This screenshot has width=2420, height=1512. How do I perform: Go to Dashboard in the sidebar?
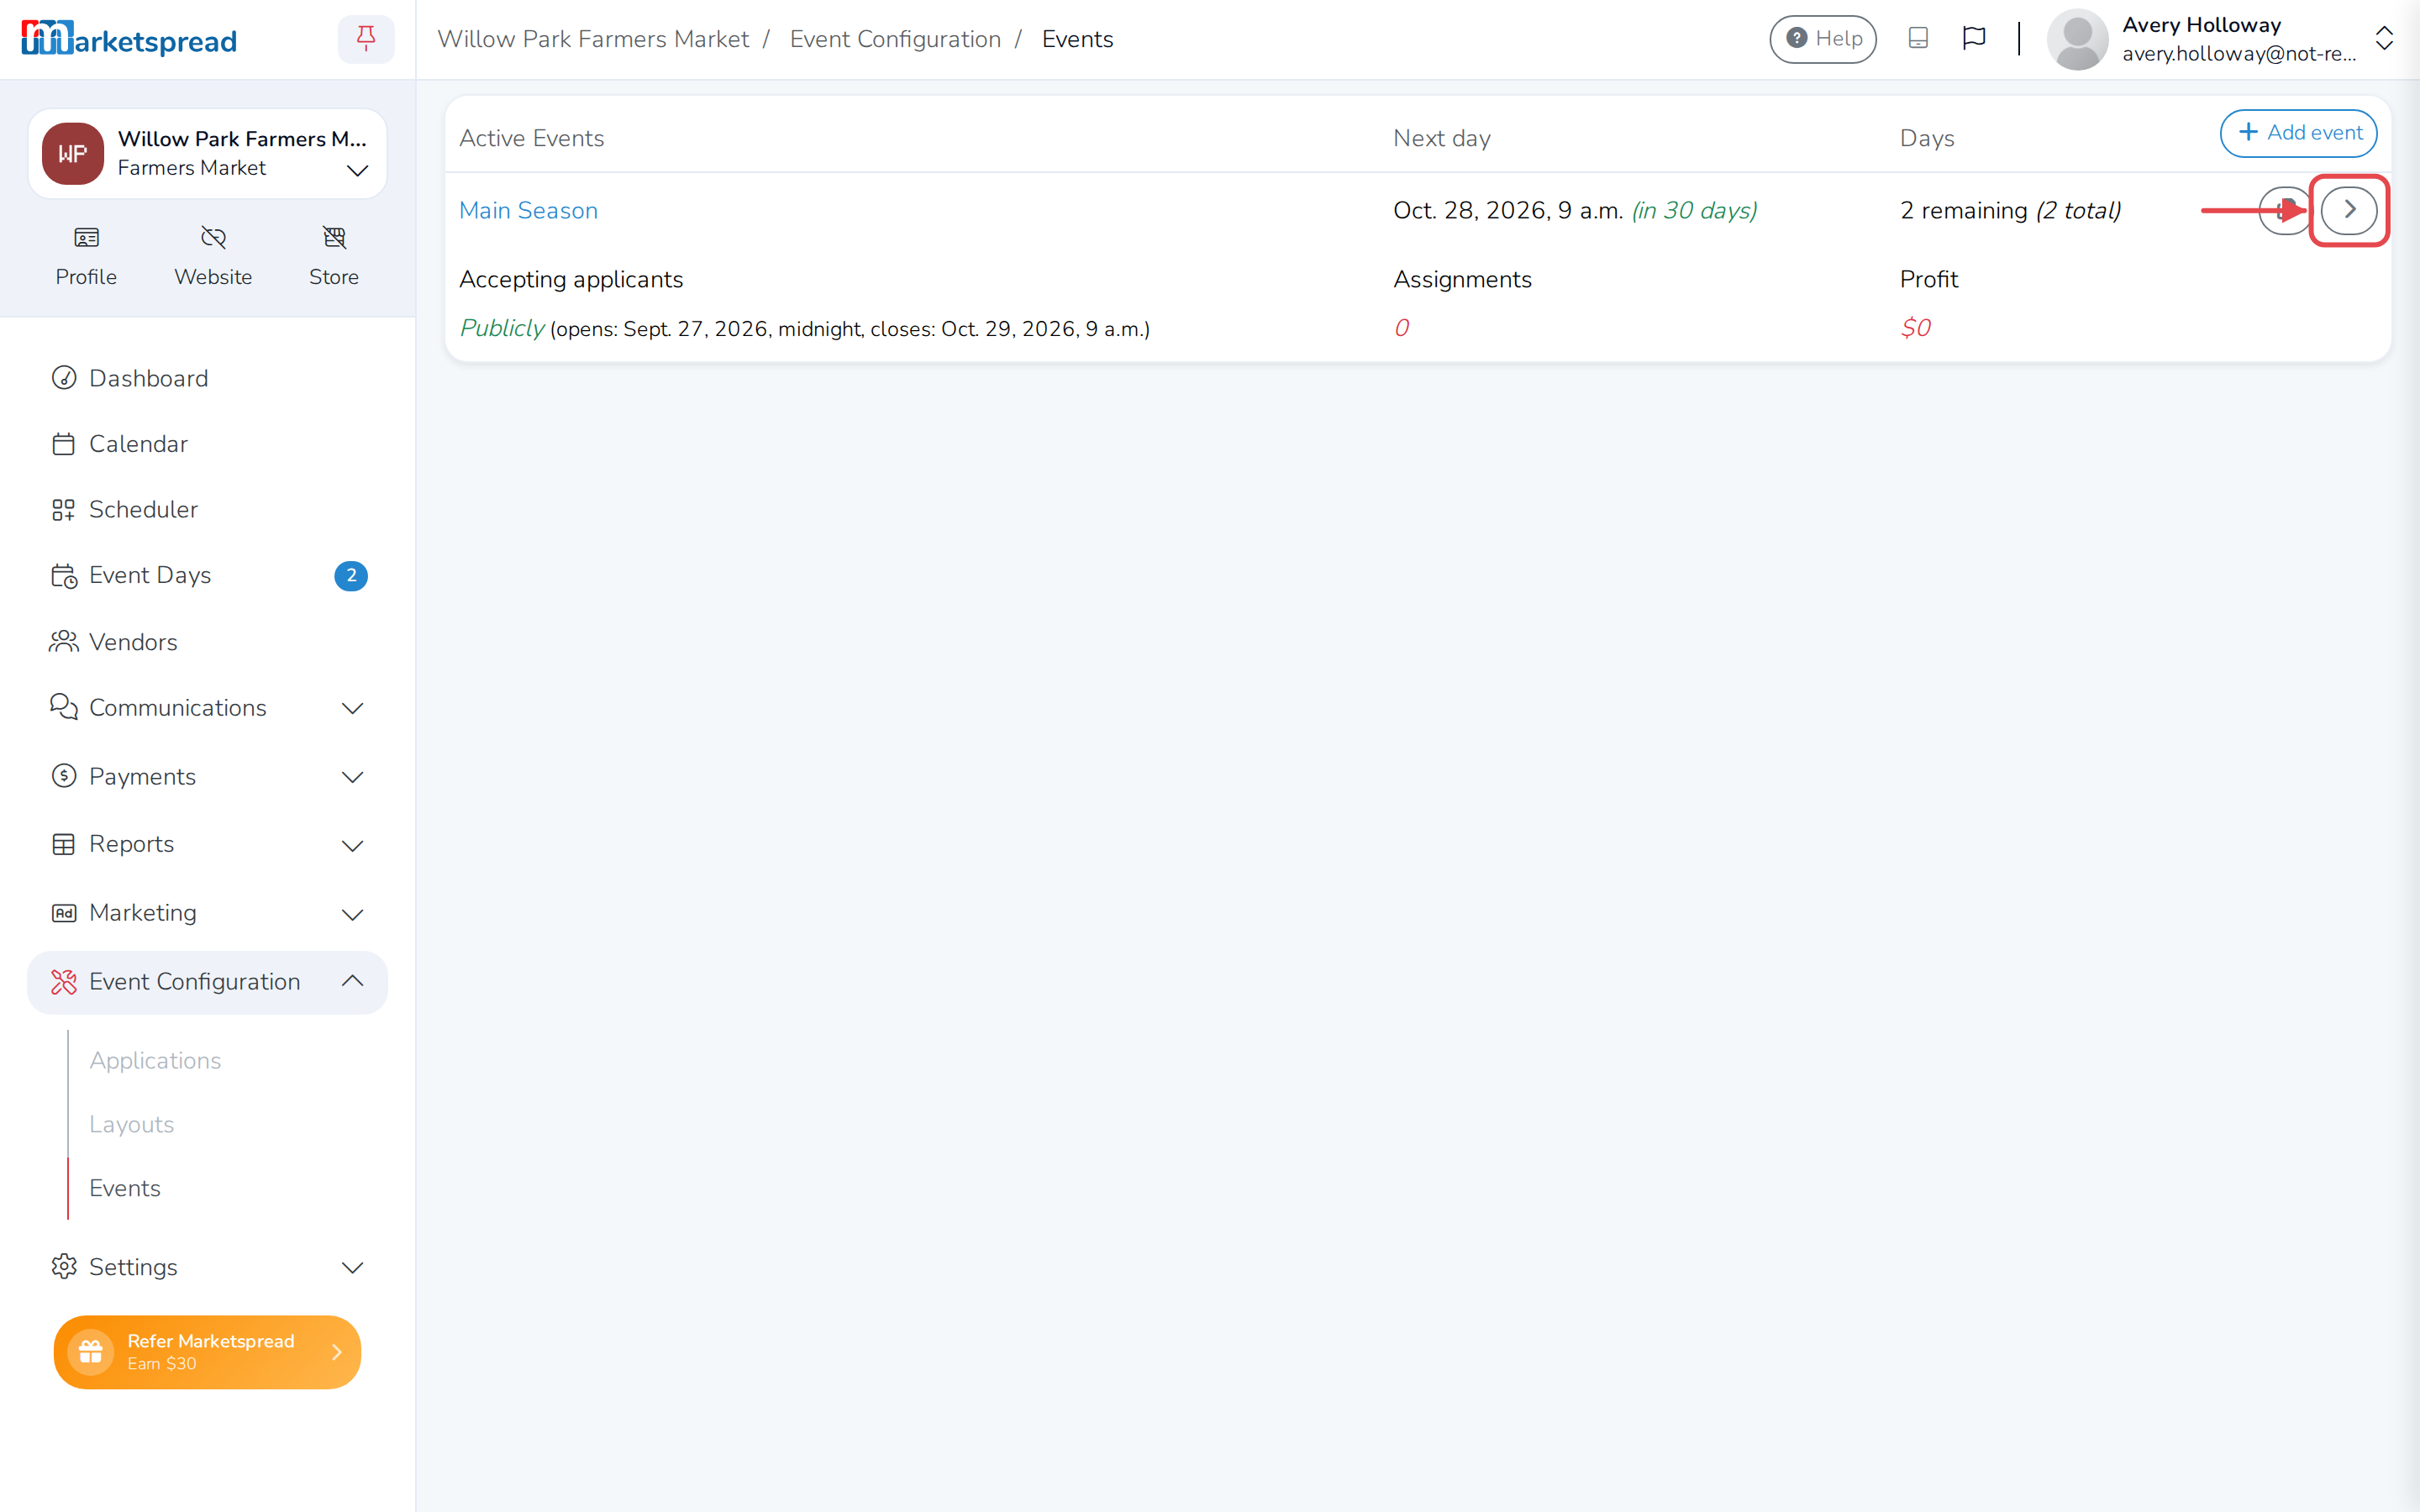point(207,378)
